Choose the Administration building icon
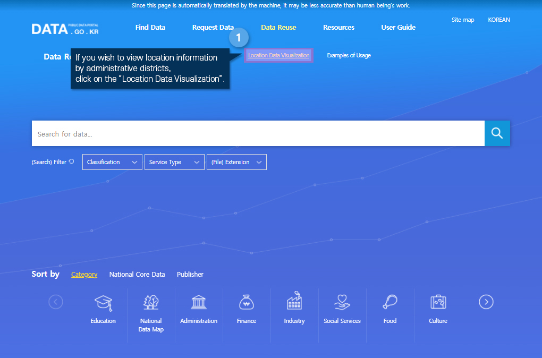The image size is (542, 358). pyautogui.click(x=199, y=302)
